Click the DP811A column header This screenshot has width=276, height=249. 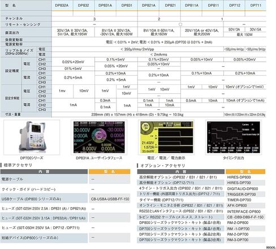(192, 5)
